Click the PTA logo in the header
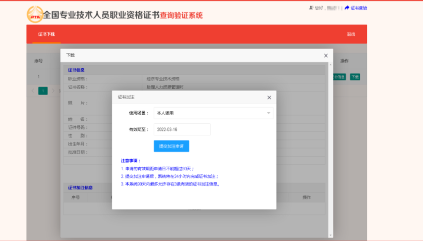The height and width of the screenshot is (241, 423). click(x=35, y=14)
